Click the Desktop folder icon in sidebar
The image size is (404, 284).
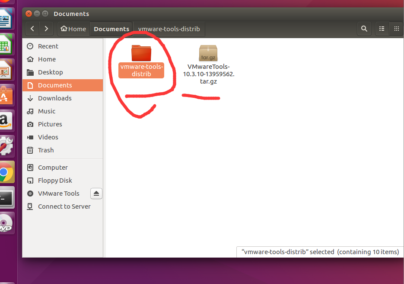tap(30, 72)
